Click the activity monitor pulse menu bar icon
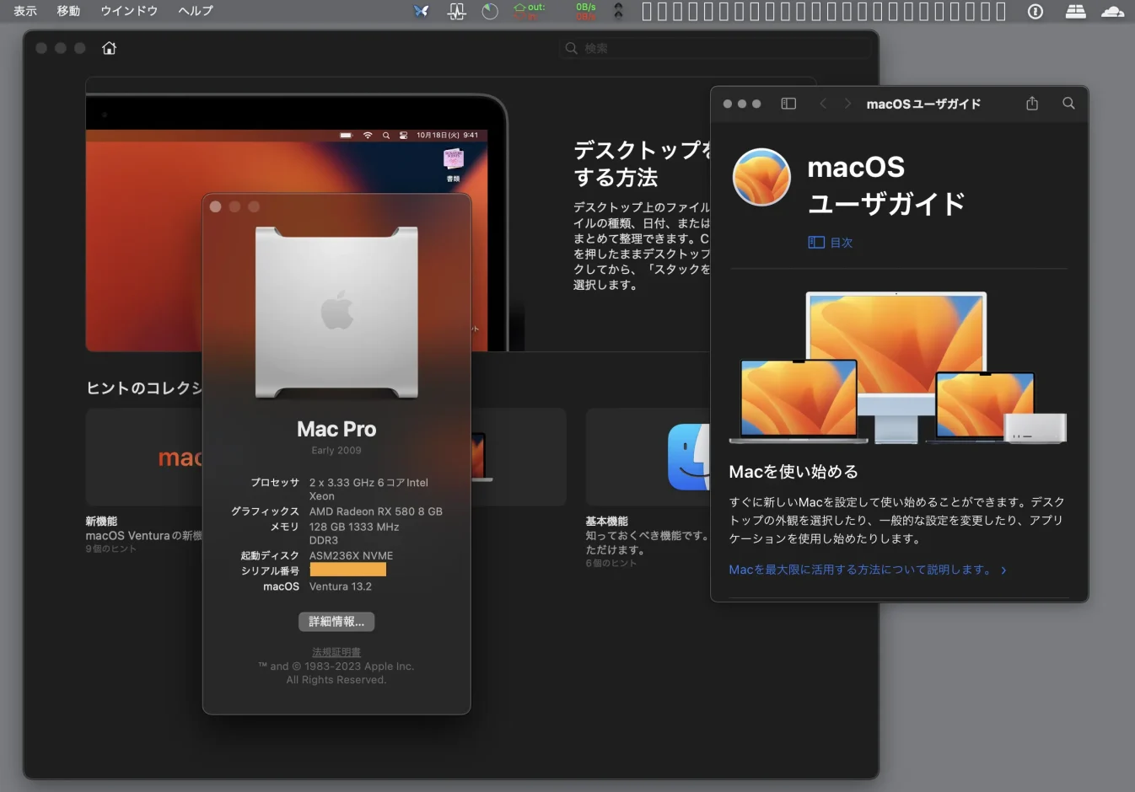The height and width of the screenshot is (792, 1135). (456, 11)
